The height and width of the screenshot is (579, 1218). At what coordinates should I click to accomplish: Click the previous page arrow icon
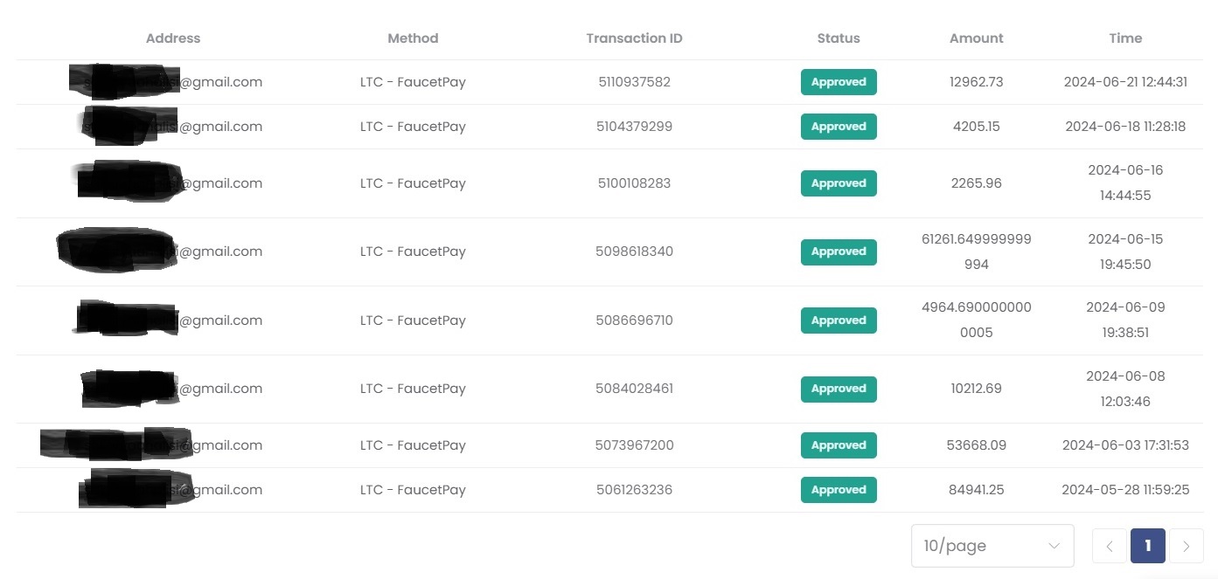click(1109, 546)
